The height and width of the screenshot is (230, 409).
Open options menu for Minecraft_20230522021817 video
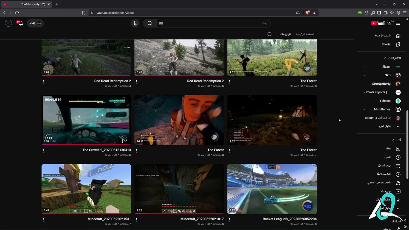click(136, 220)
